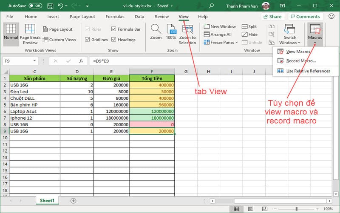
Task: Select View Macros from menu
Action: [298, 52]
